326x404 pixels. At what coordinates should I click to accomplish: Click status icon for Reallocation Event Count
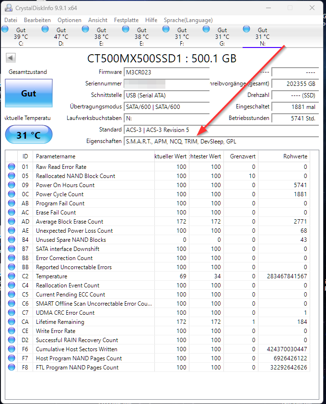[12, 285]
